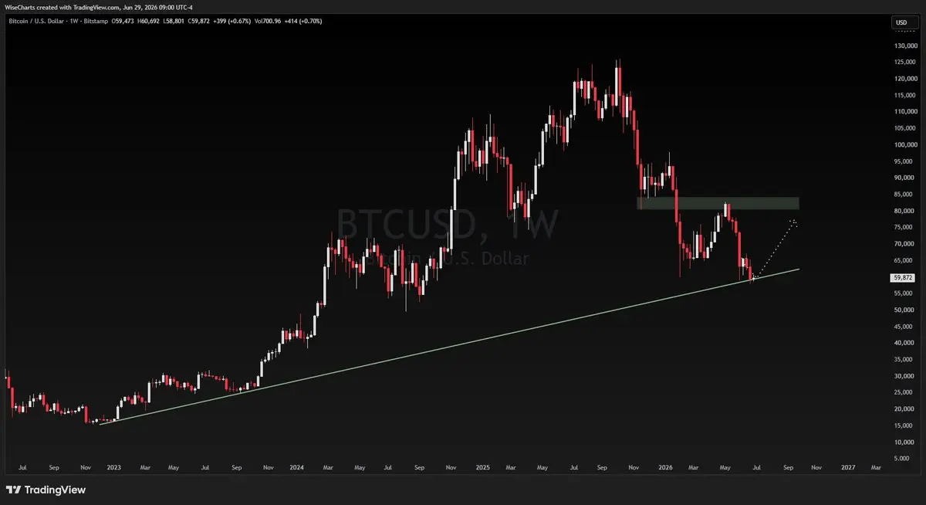Click the volume change +414 (+0.70%)

tap(303, 21)
